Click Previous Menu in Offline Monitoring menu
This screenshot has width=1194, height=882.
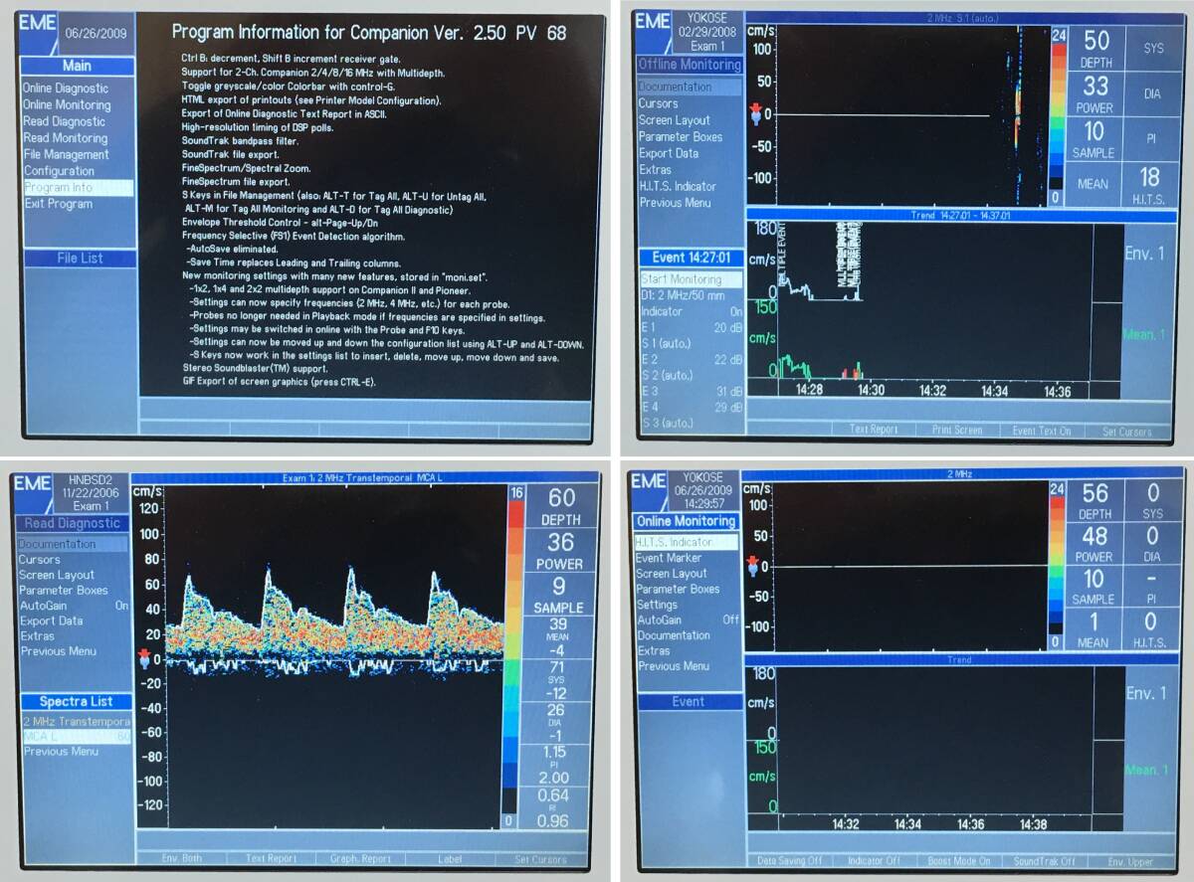point(674,203)
